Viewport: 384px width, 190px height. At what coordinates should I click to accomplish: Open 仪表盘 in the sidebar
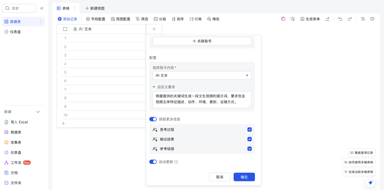click(16, 32)
